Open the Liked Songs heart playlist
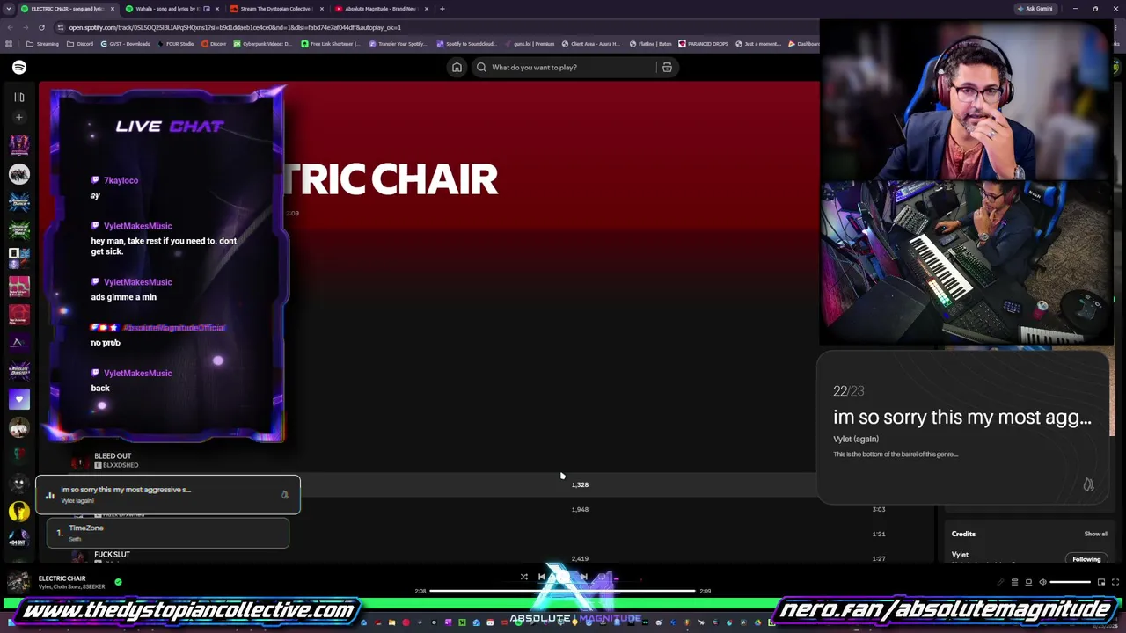The image size is (1126, 633). [x=19, y=399]
